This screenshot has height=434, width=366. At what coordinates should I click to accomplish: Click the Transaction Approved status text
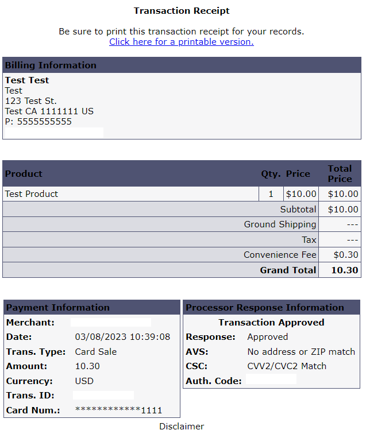[271, 322]
